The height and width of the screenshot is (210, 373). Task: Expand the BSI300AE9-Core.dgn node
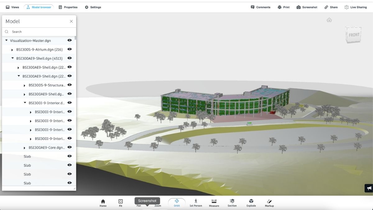click(x=25, y=148)
